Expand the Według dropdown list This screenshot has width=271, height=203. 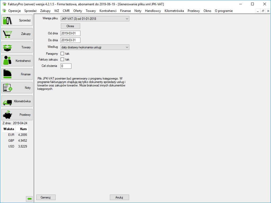click(95, 47)
